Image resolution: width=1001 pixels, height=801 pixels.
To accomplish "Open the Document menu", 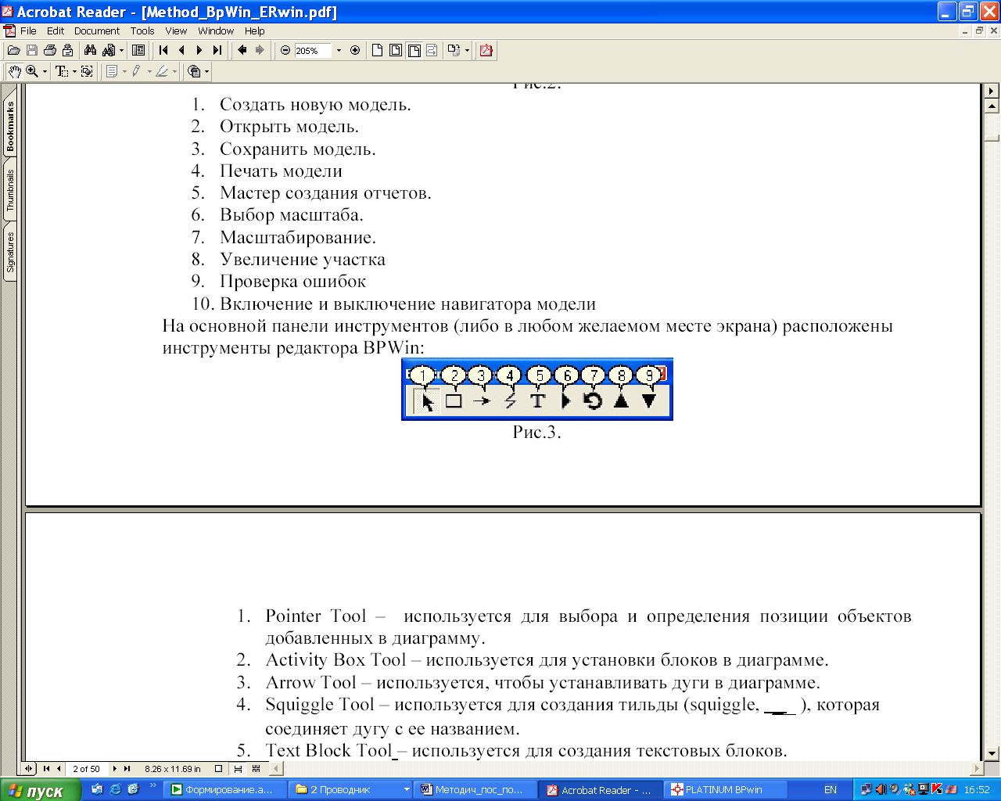I will point(97,31).
